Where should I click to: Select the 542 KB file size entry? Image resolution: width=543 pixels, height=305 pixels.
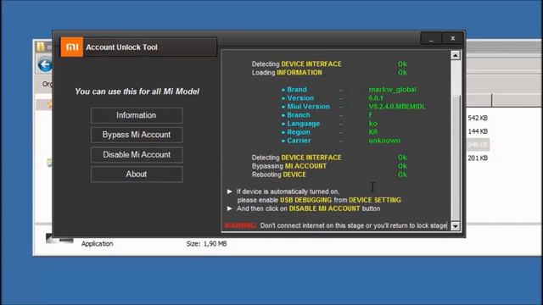(x=478, y=118)
